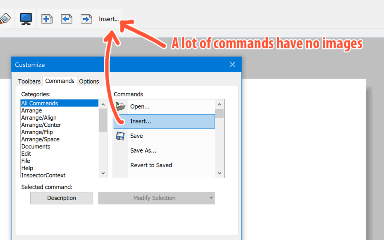Switch to the Options tab

(x=89, y=81)
